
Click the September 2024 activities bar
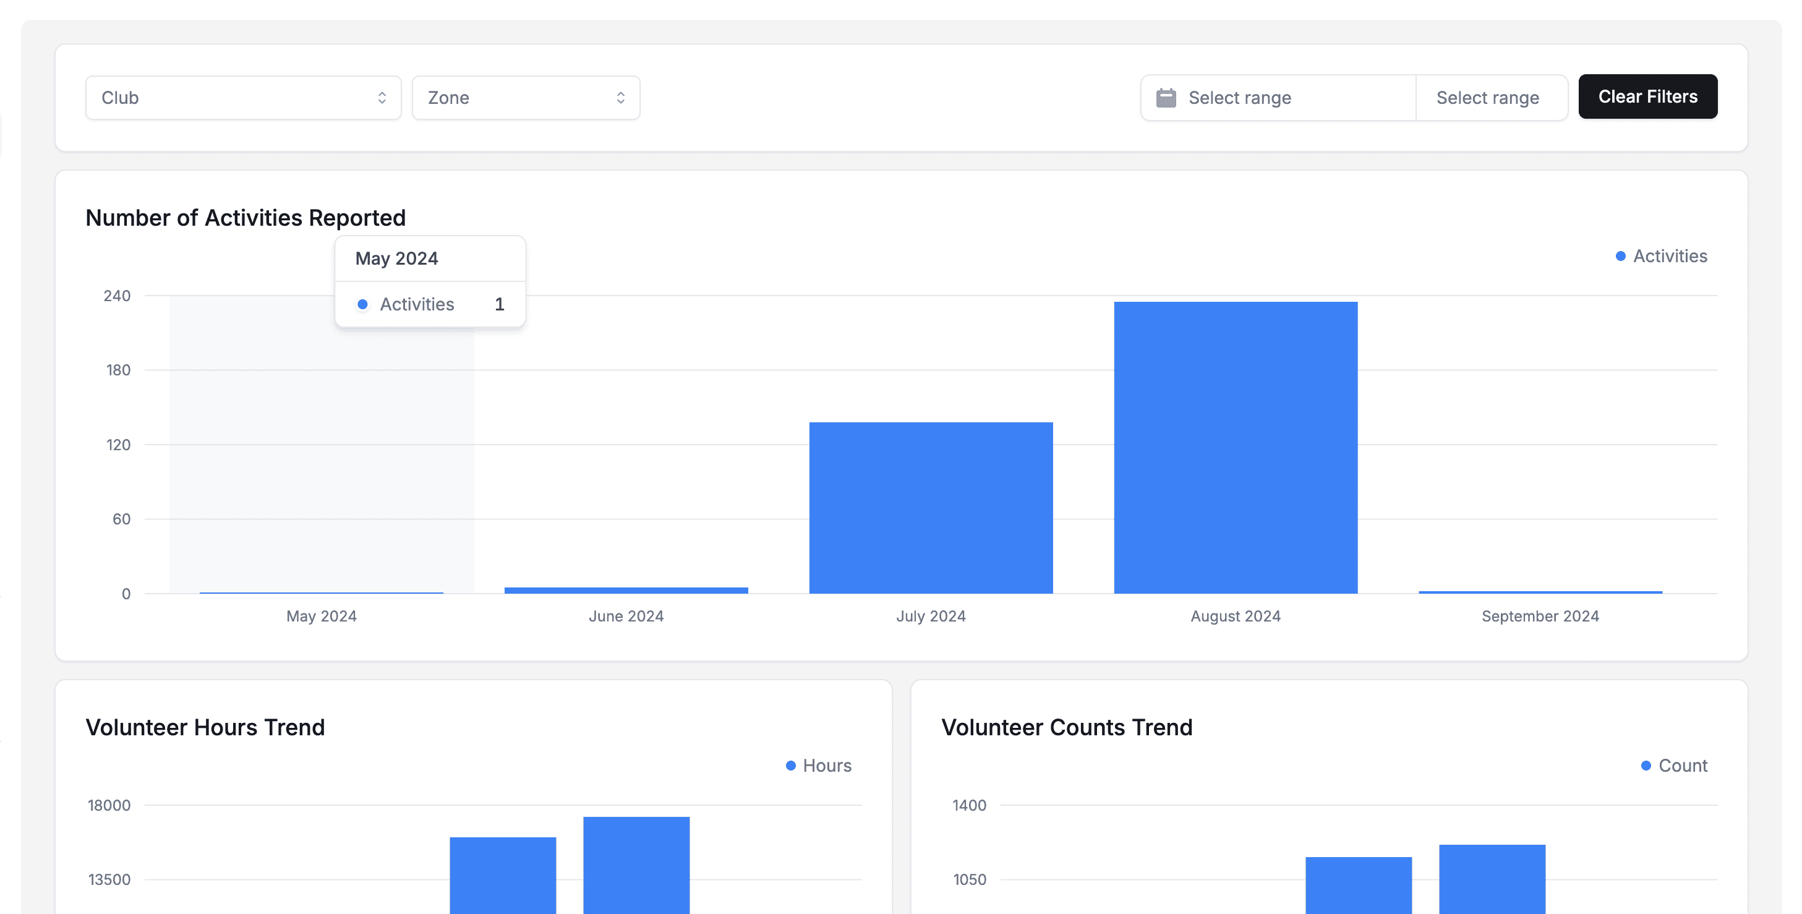[x=1540, y=592]
